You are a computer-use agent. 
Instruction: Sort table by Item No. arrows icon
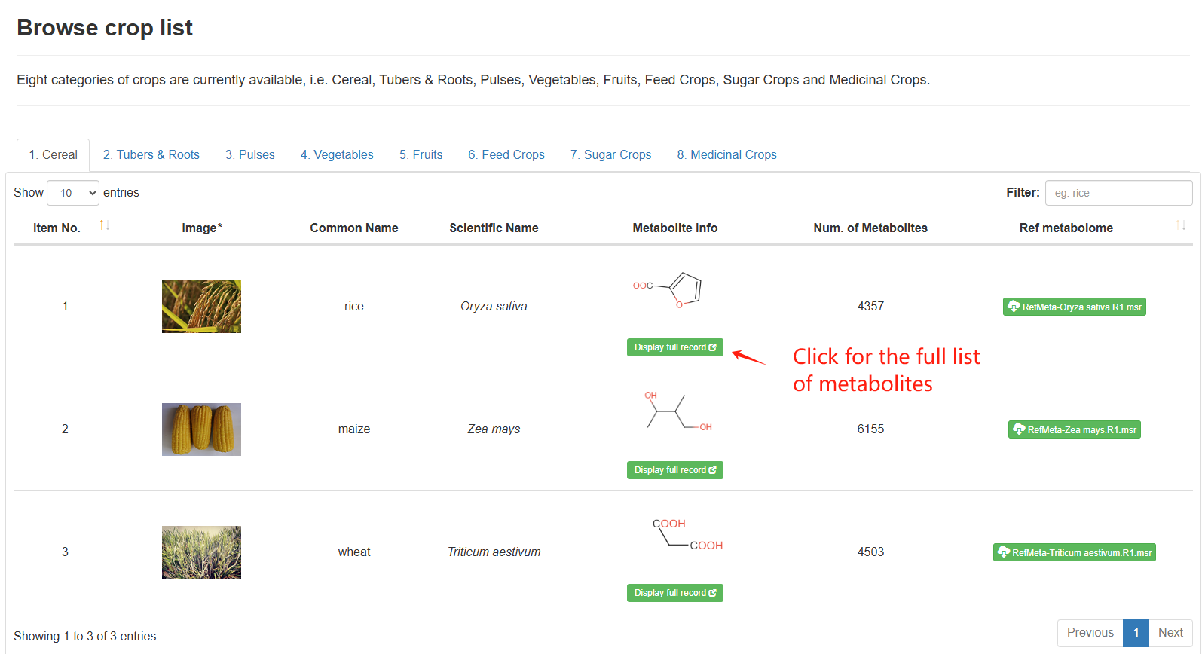104,225
